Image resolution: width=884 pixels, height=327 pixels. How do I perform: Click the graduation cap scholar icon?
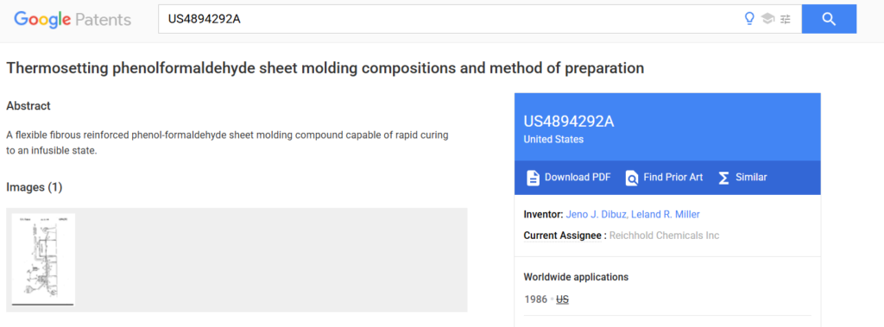pos(767,19)
